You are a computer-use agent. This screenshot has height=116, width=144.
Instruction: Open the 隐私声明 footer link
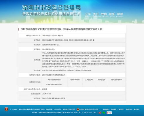point(129,109)
